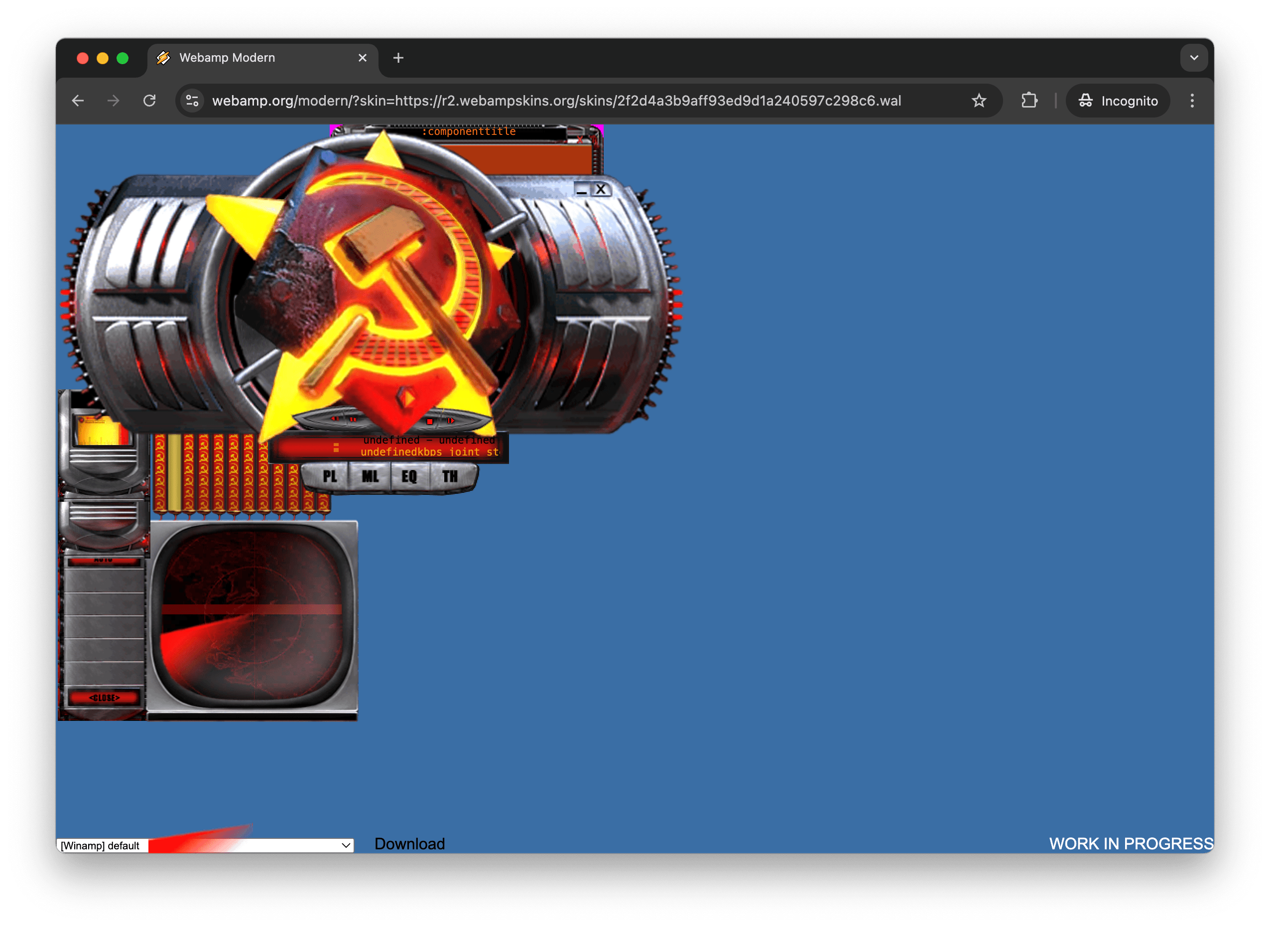Open the playlist with the PL button
The image size is (1270, 927).
329,476
